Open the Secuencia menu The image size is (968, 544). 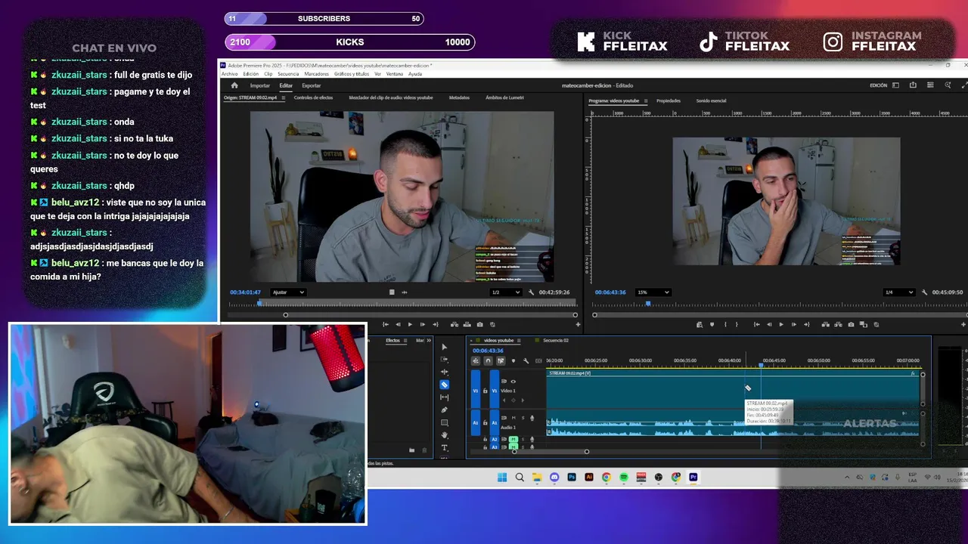288,74
